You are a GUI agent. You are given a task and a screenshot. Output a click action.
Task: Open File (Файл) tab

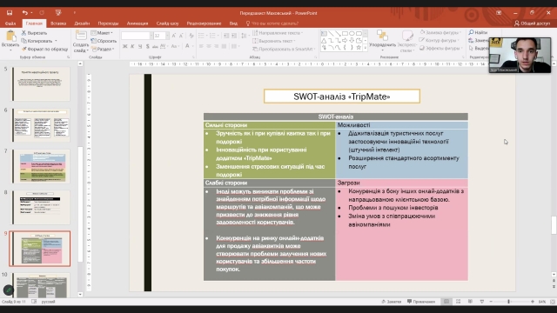(x=10, y=23)
